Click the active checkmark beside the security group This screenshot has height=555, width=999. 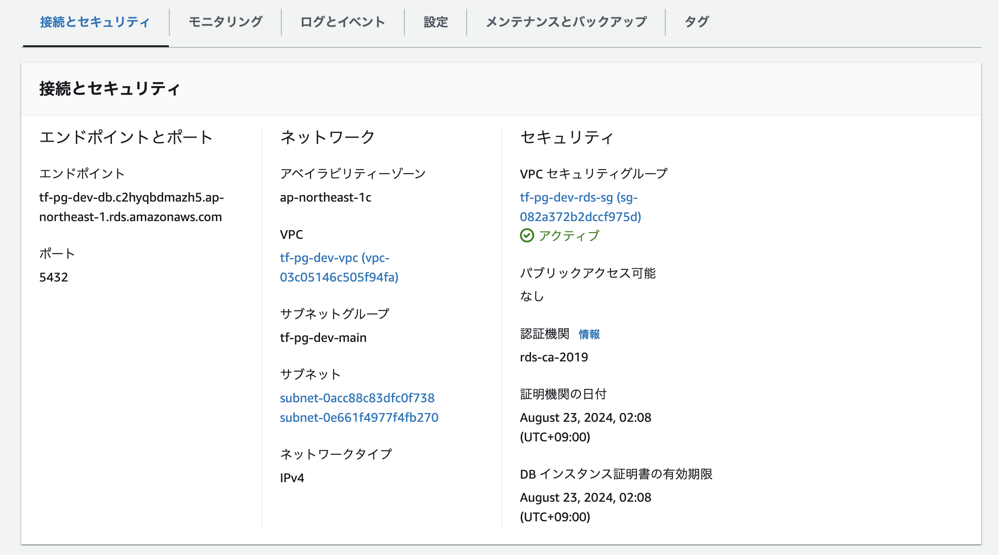coord(527,237)
